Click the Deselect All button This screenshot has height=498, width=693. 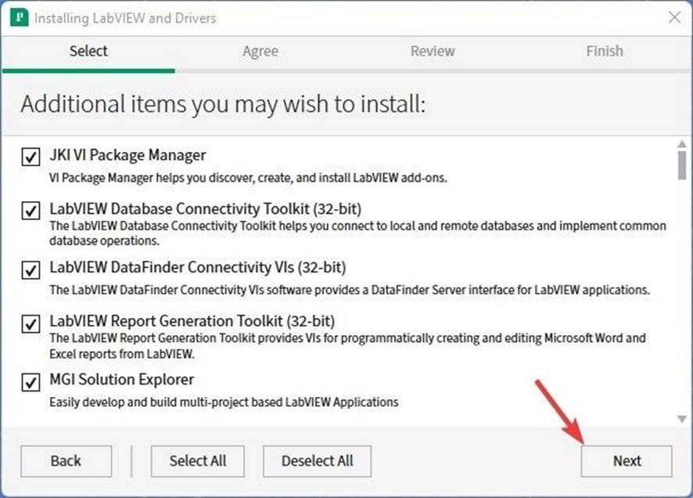click(318, 461)
